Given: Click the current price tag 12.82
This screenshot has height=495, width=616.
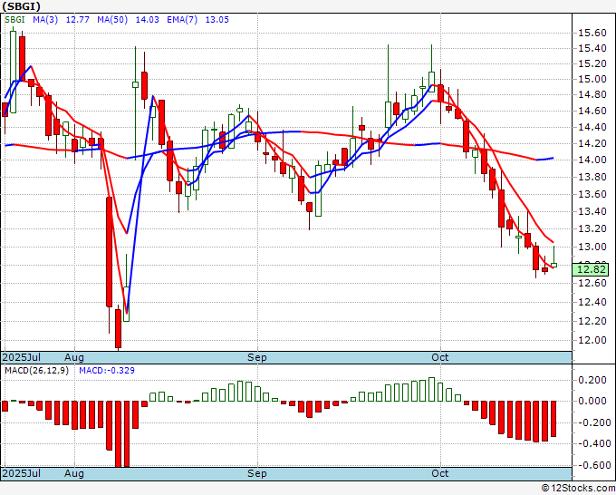Looking at the screenshot, I should click(x=591, y=270).
